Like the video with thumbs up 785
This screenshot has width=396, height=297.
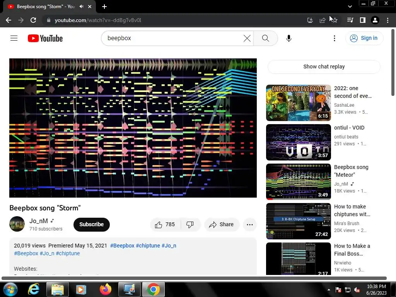[x=166, y=225]
